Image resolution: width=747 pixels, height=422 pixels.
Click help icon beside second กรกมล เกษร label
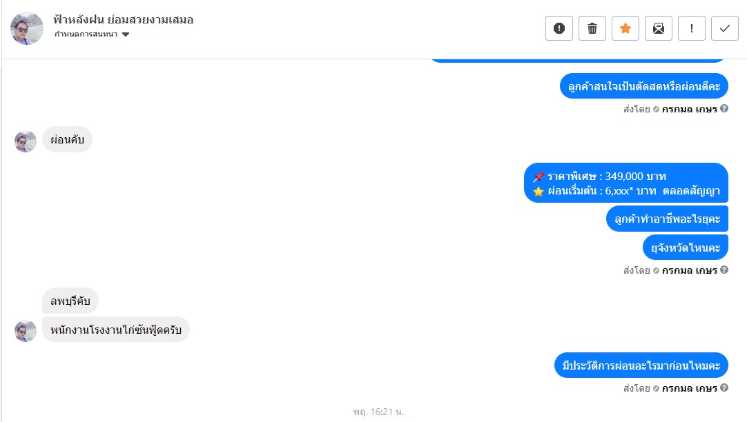click(x=724, y=270)
